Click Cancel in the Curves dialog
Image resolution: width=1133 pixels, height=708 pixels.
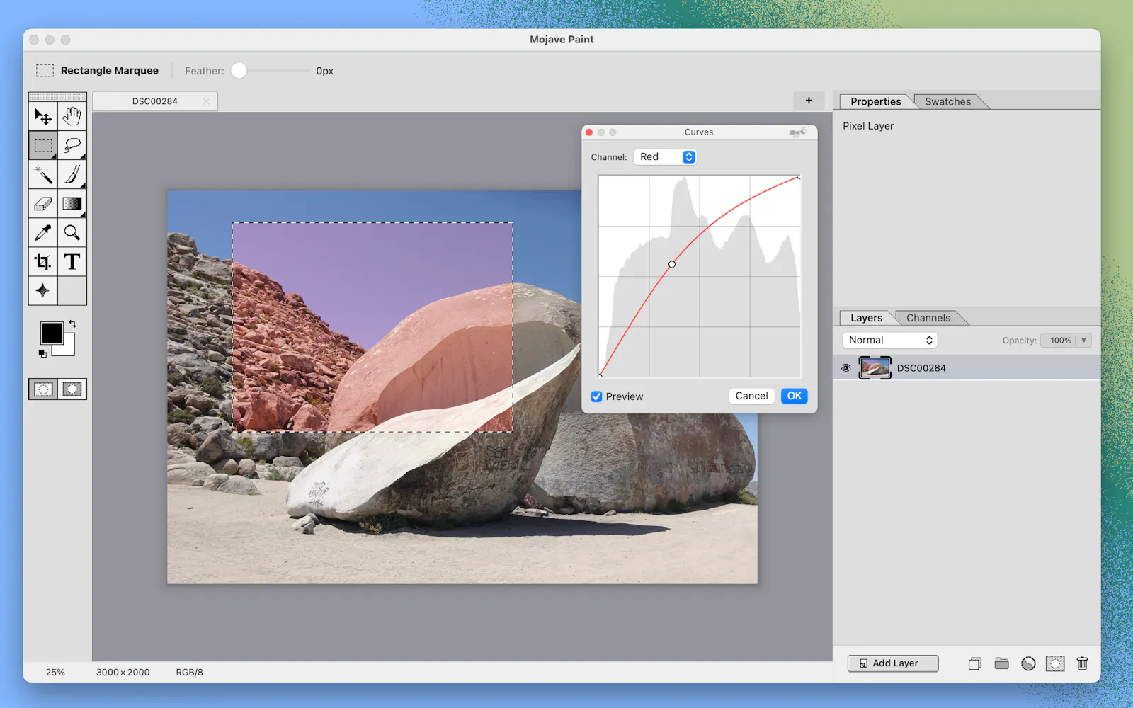click(751, 396)
